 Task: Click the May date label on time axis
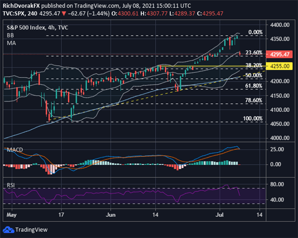(x=11, y=215)
